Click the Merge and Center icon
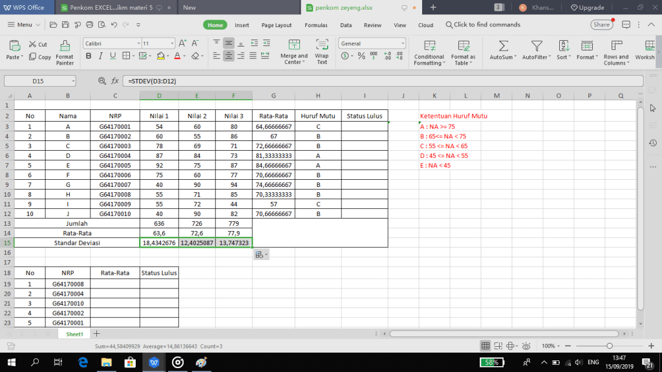 pyautogui.click(x=294, y=47)
